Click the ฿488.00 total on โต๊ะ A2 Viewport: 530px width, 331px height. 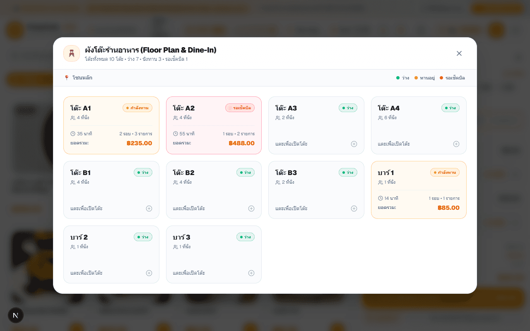point(241,143)
